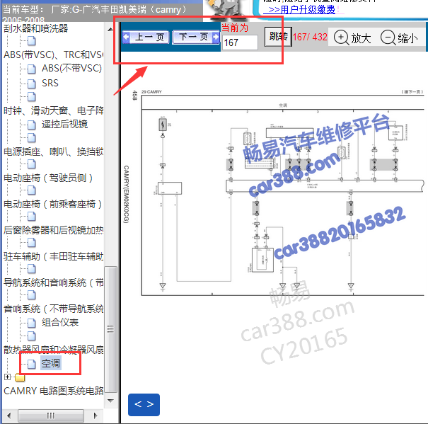Zoom in with the 放大 magnifier icon
Screen dimensions: 428x424
[341, 37]
